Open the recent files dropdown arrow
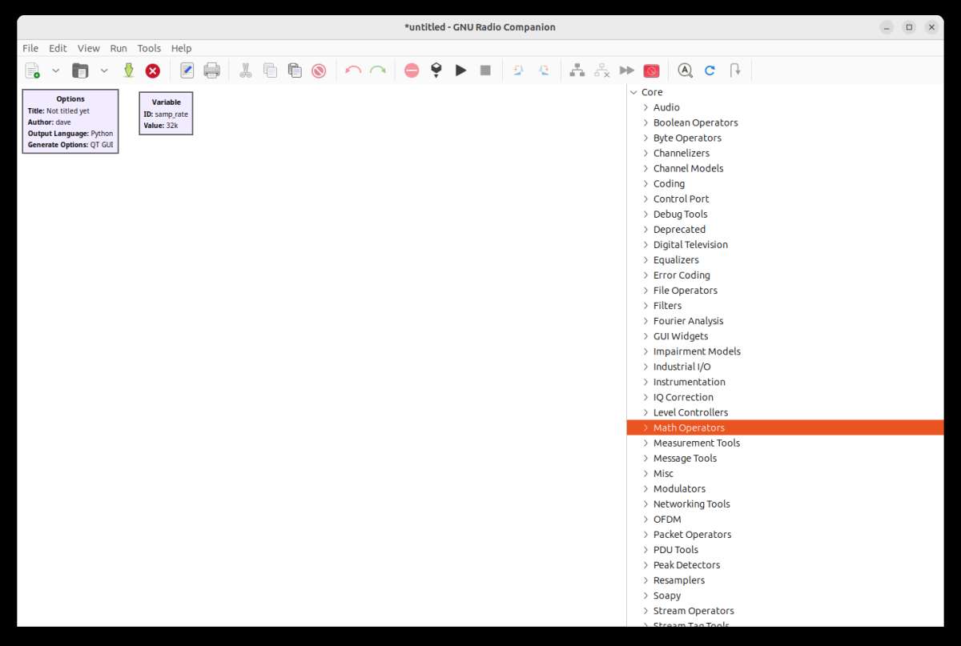 [104, 70]
